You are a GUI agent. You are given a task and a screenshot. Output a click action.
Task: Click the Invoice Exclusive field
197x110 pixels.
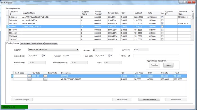(x=79, y=62)
